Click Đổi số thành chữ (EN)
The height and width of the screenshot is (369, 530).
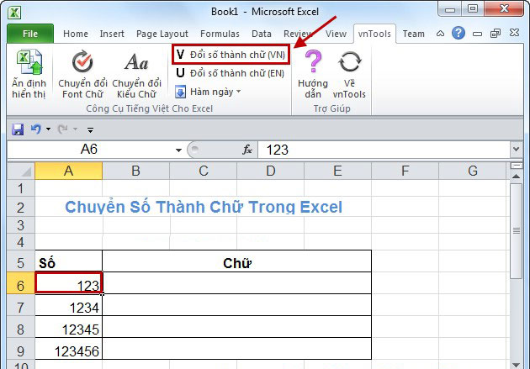(231, 73)
